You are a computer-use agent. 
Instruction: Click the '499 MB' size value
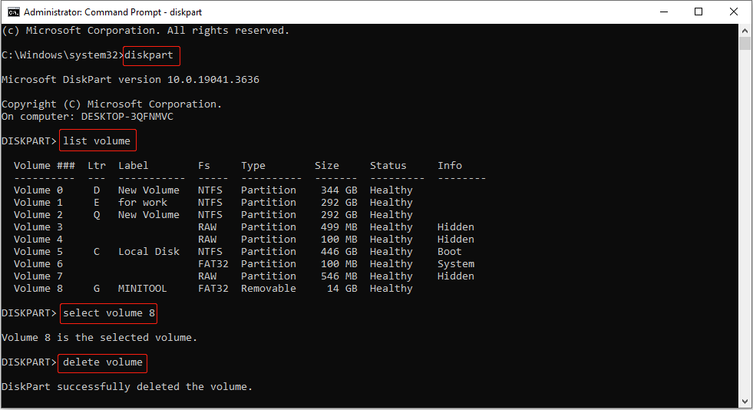[x=339, y=227]
